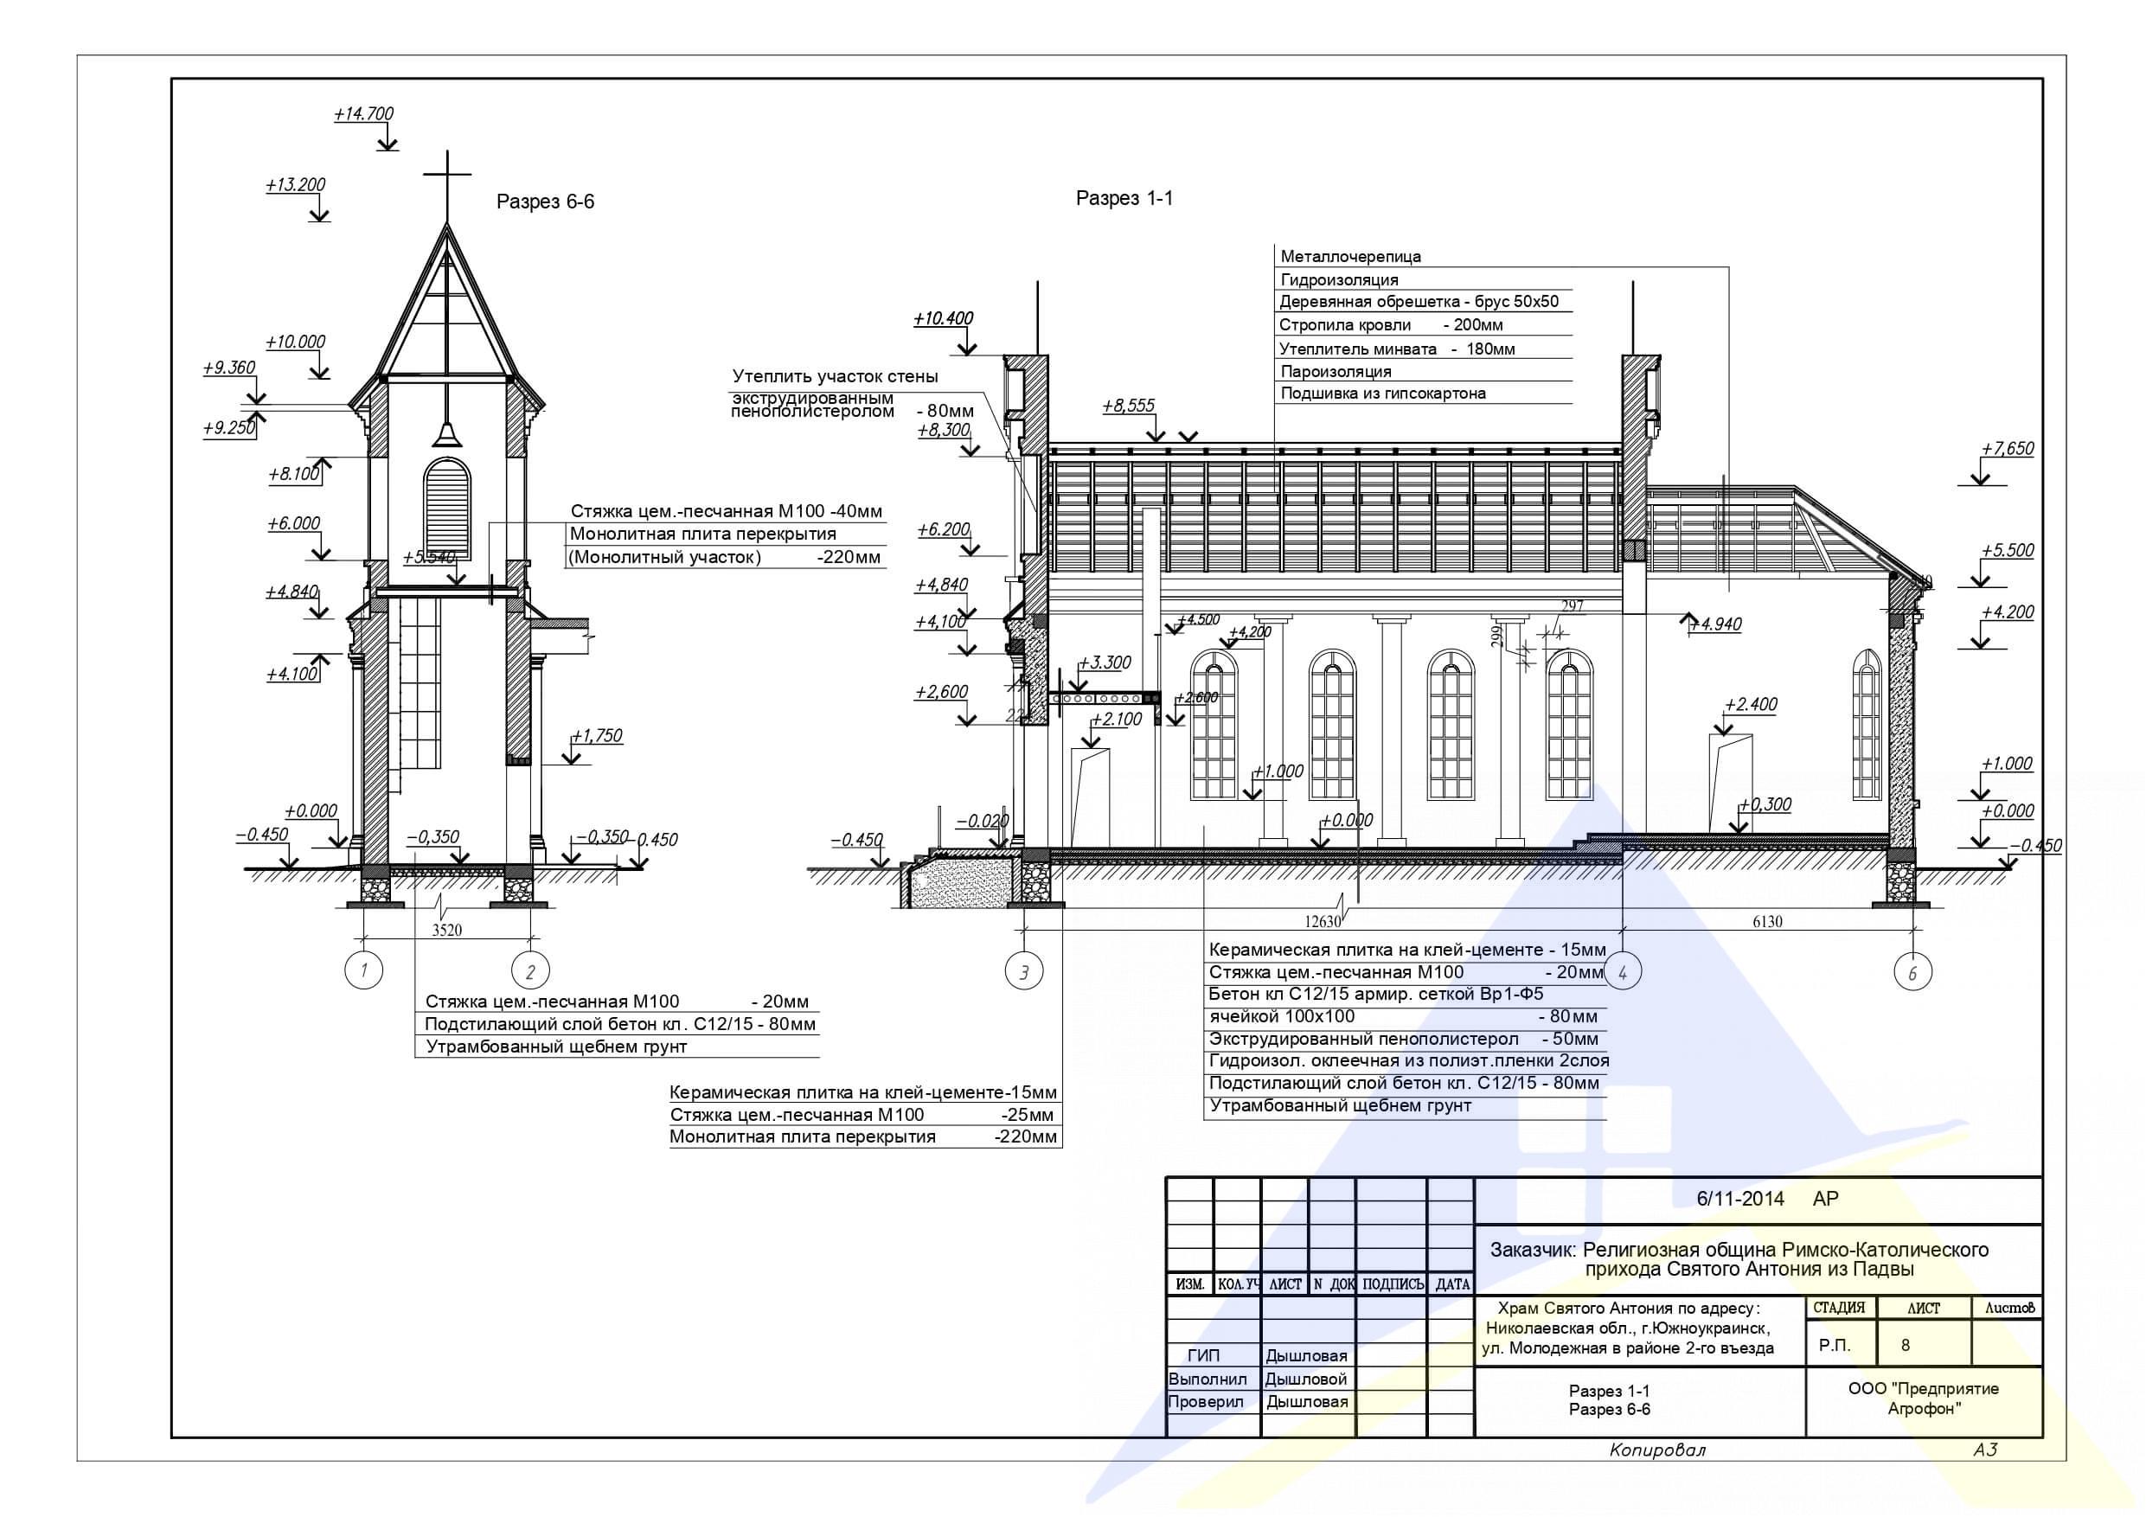Select the +6.000 level marker
The image size is (2146, 1517).
294,523
